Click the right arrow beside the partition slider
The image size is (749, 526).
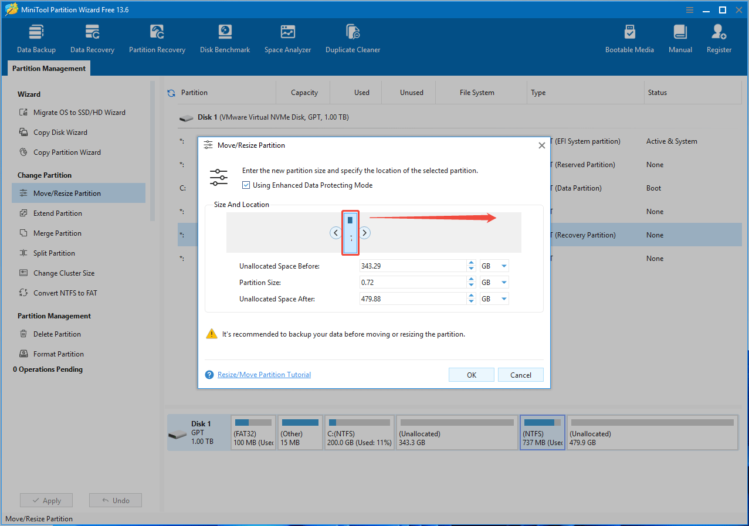(364, 233)
